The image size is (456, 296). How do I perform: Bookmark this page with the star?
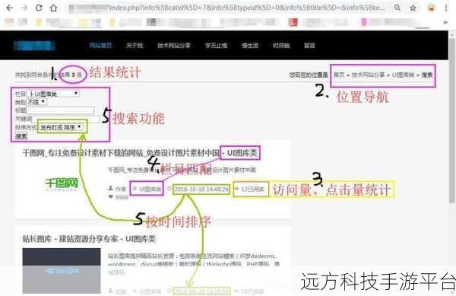click(x=413, y=8)
